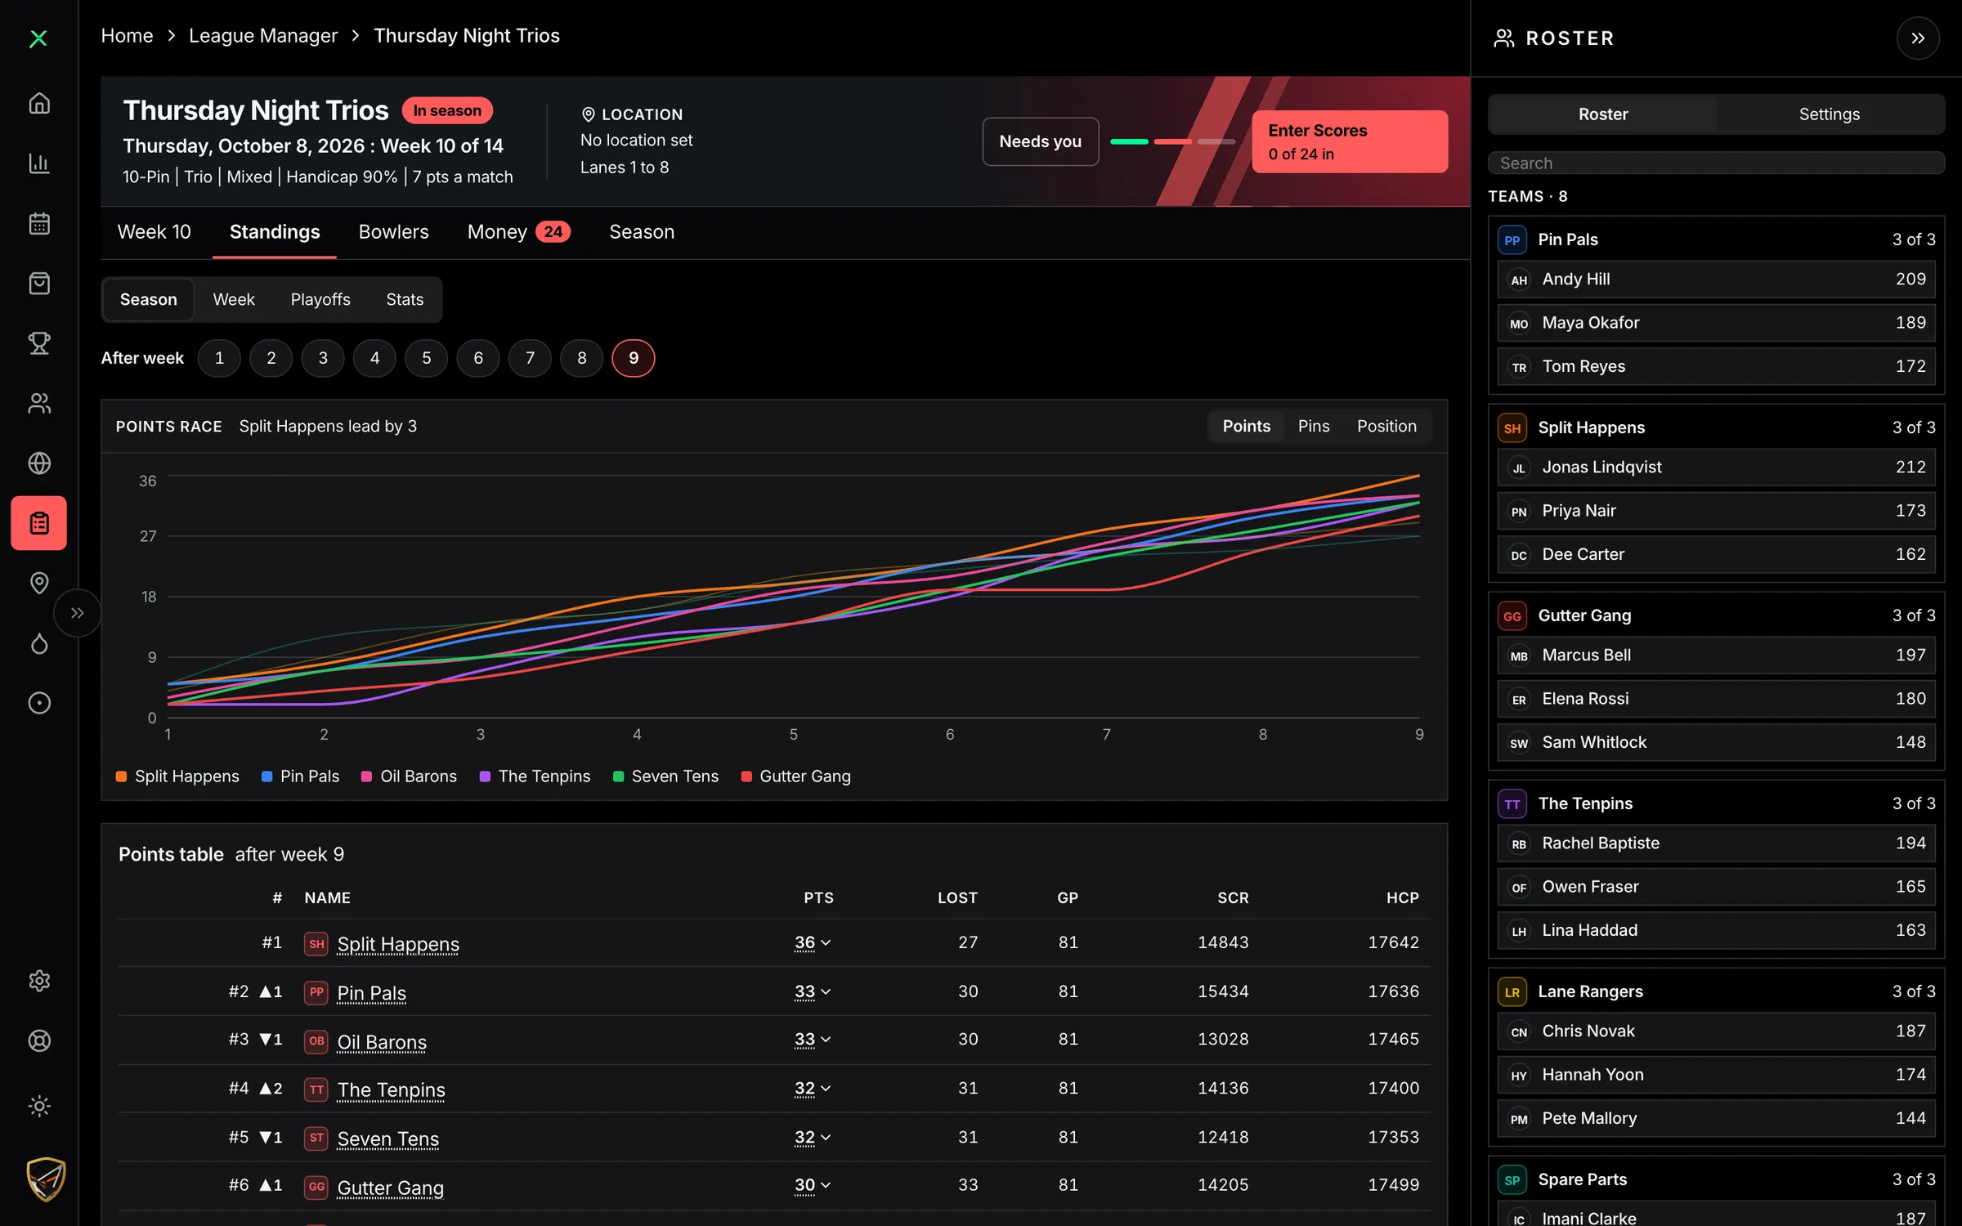Switch chart to Pins view
The image size is (1962, 1226).
pos(1314,426)
